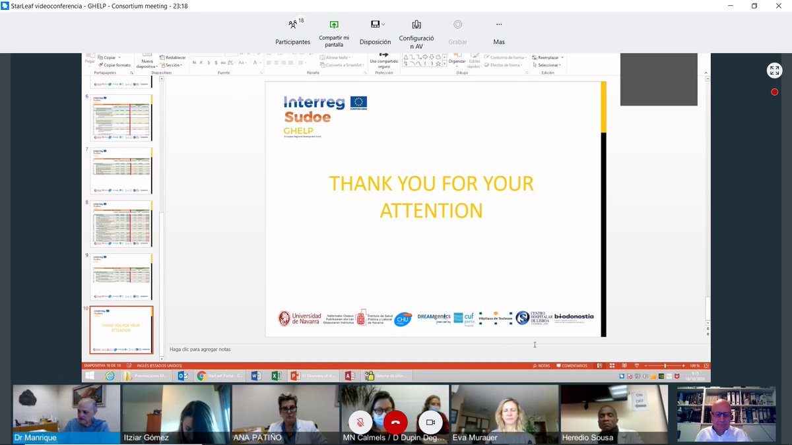Toggle fullscreen with the expand arrows icon
This screenshot has width=792, height=445.
(x=774, y=71)
